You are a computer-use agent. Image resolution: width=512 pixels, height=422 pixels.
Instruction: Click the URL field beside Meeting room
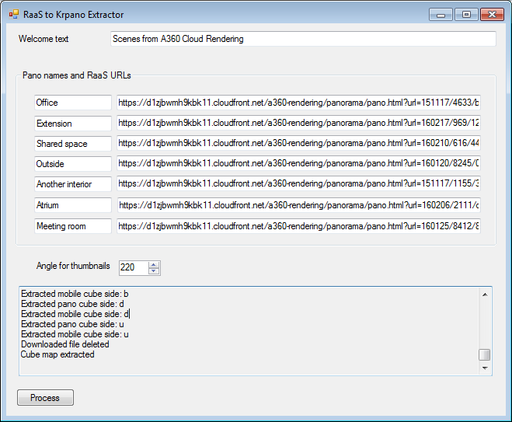[298, 226]
